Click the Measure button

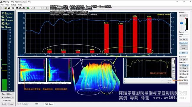point(183,16)
